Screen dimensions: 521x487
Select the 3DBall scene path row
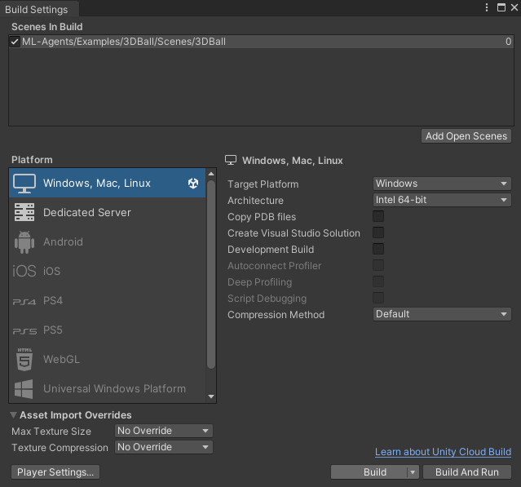(261, 42)
